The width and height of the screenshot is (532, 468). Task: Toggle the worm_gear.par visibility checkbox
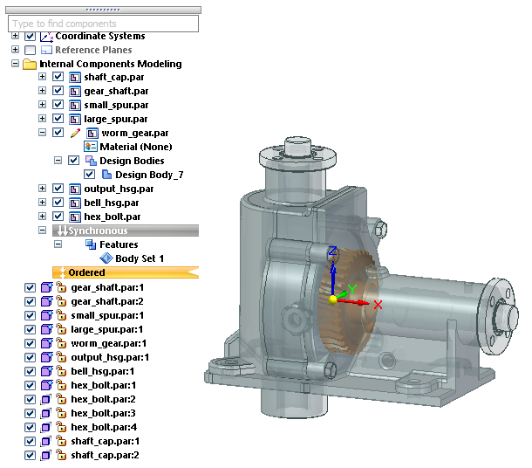58,133
